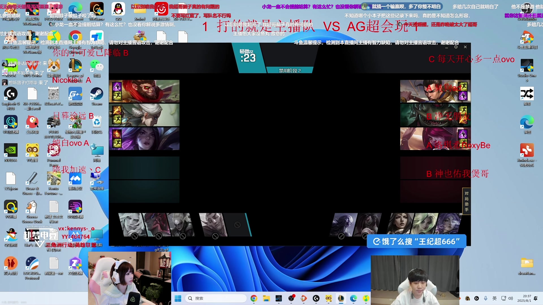Launch 网易云音乐 from the desktop
543x305 pixels.
(x=161, y=11)
